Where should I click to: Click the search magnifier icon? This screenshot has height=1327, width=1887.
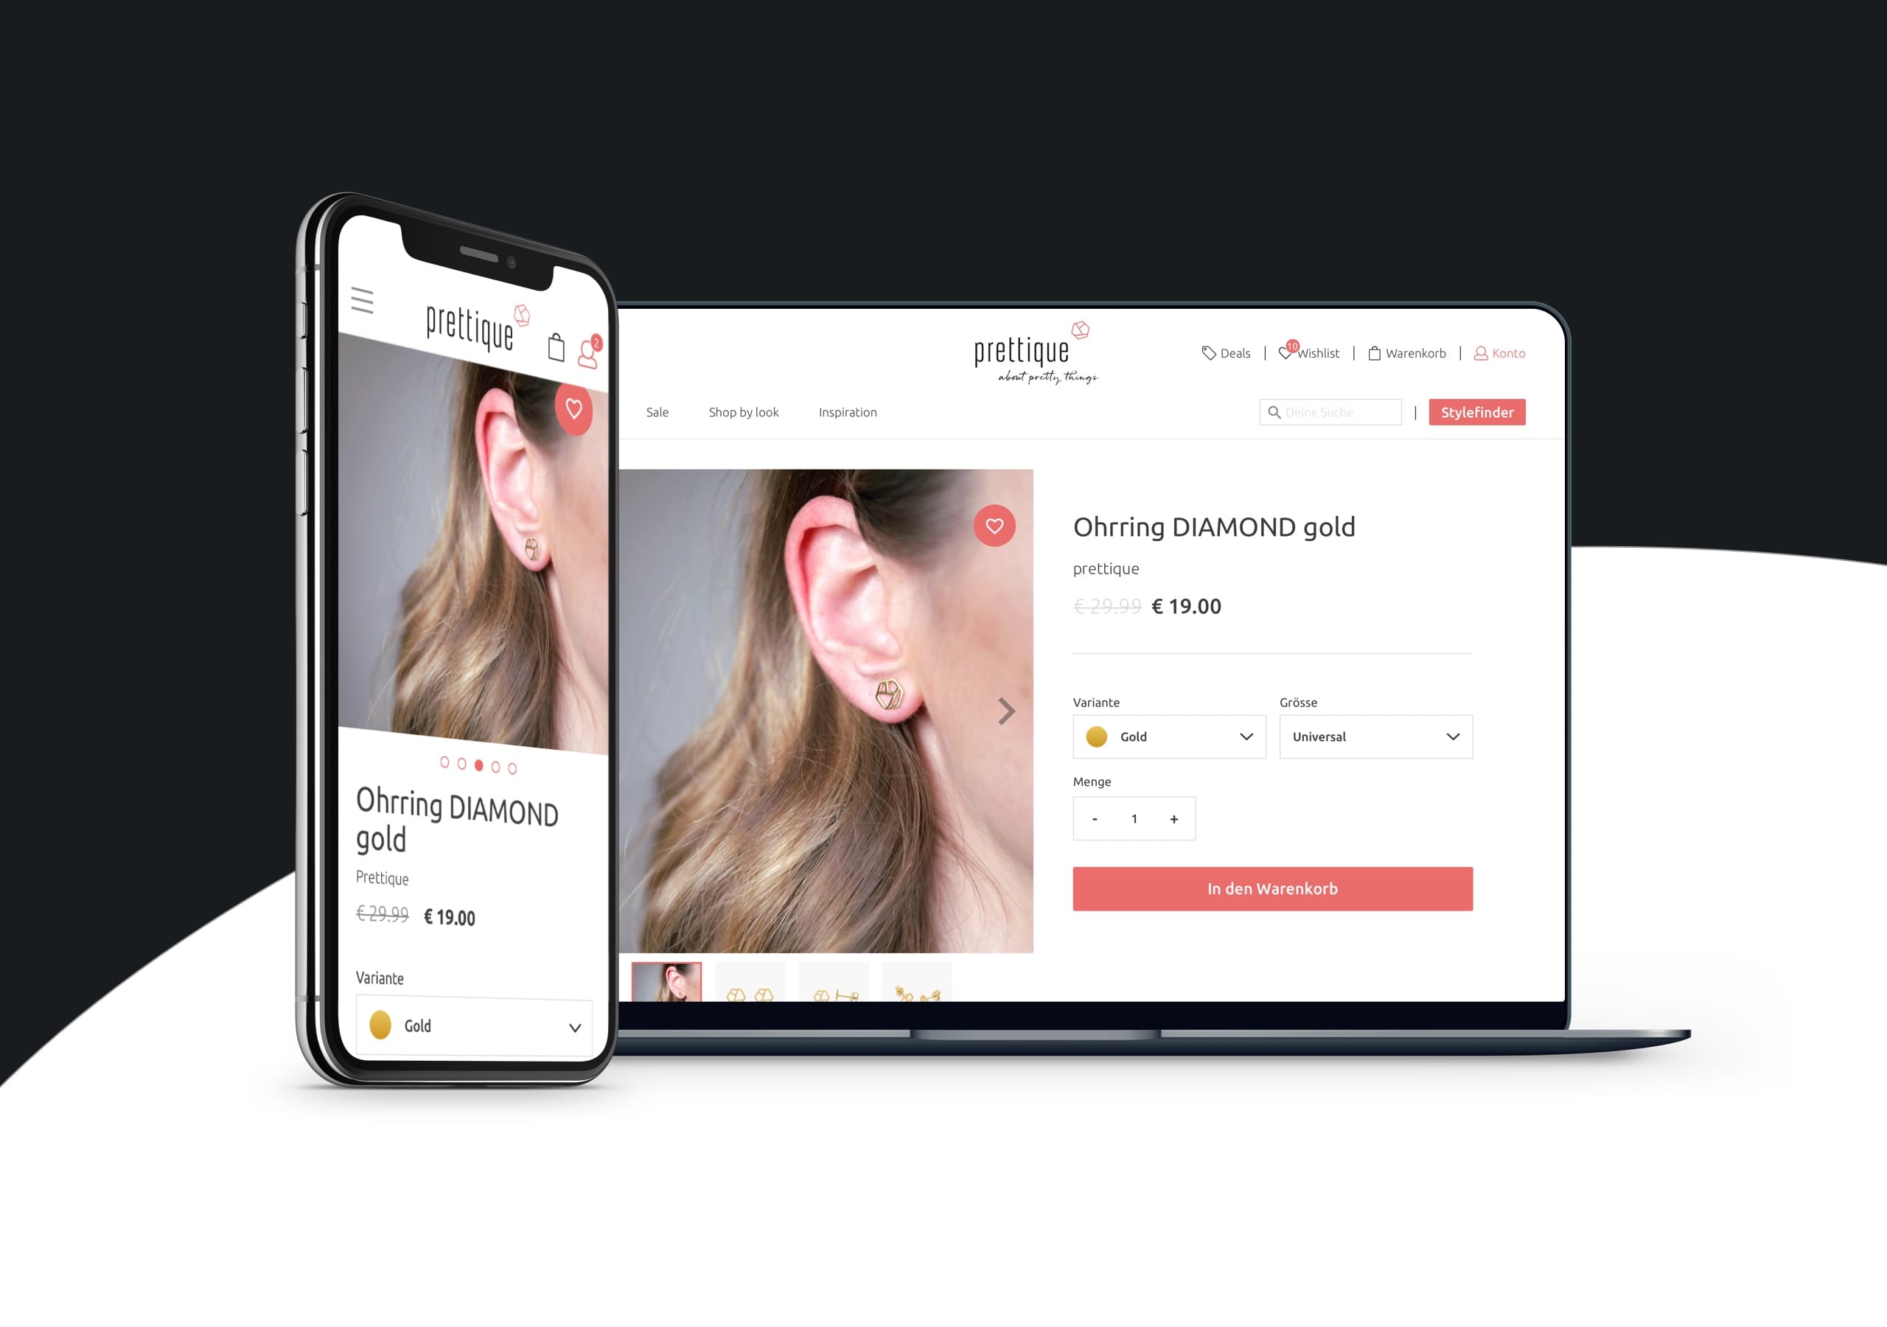1272,411
